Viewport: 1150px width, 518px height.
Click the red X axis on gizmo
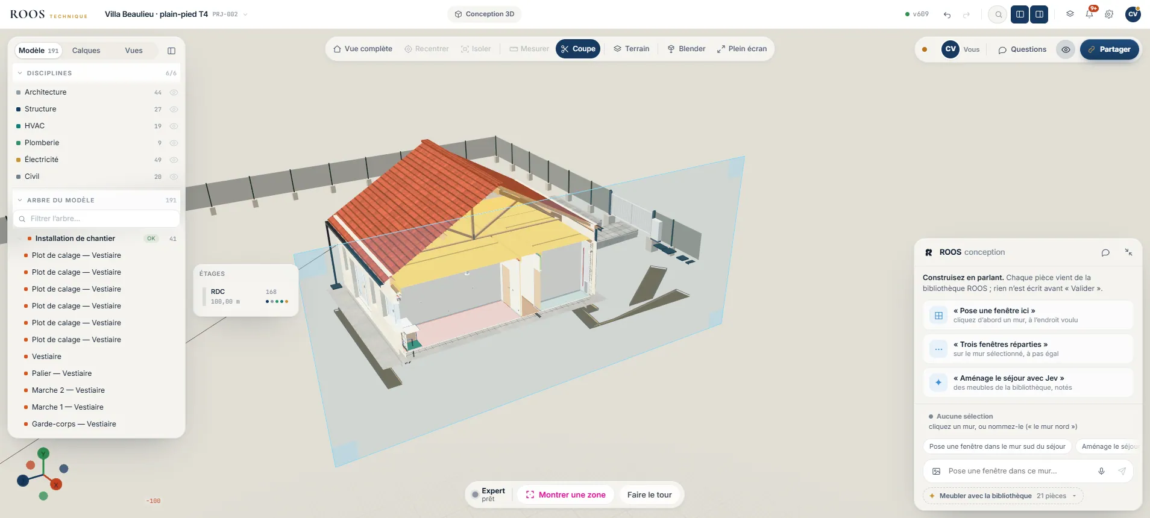tap(56, 484)
